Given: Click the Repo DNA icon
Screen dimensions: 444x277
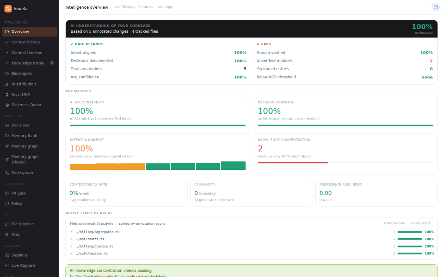Looking at the screenshot, I should click(7, 94).
